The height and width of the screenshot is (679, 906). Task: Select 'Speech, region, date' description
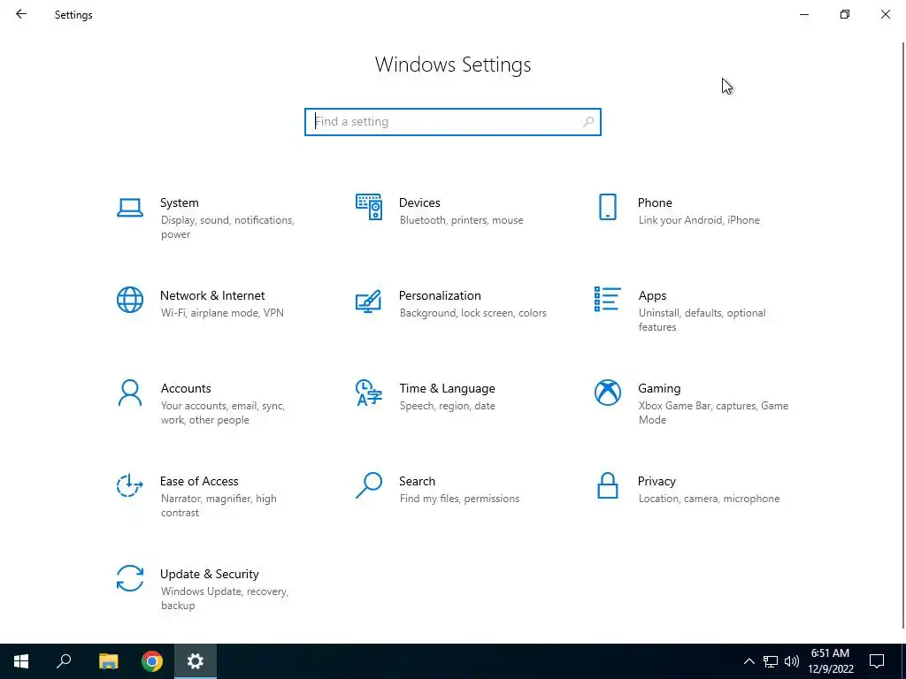click(x=447, y=406)
